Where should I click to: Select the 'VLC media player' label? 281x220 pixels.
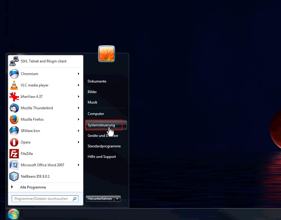35,85
